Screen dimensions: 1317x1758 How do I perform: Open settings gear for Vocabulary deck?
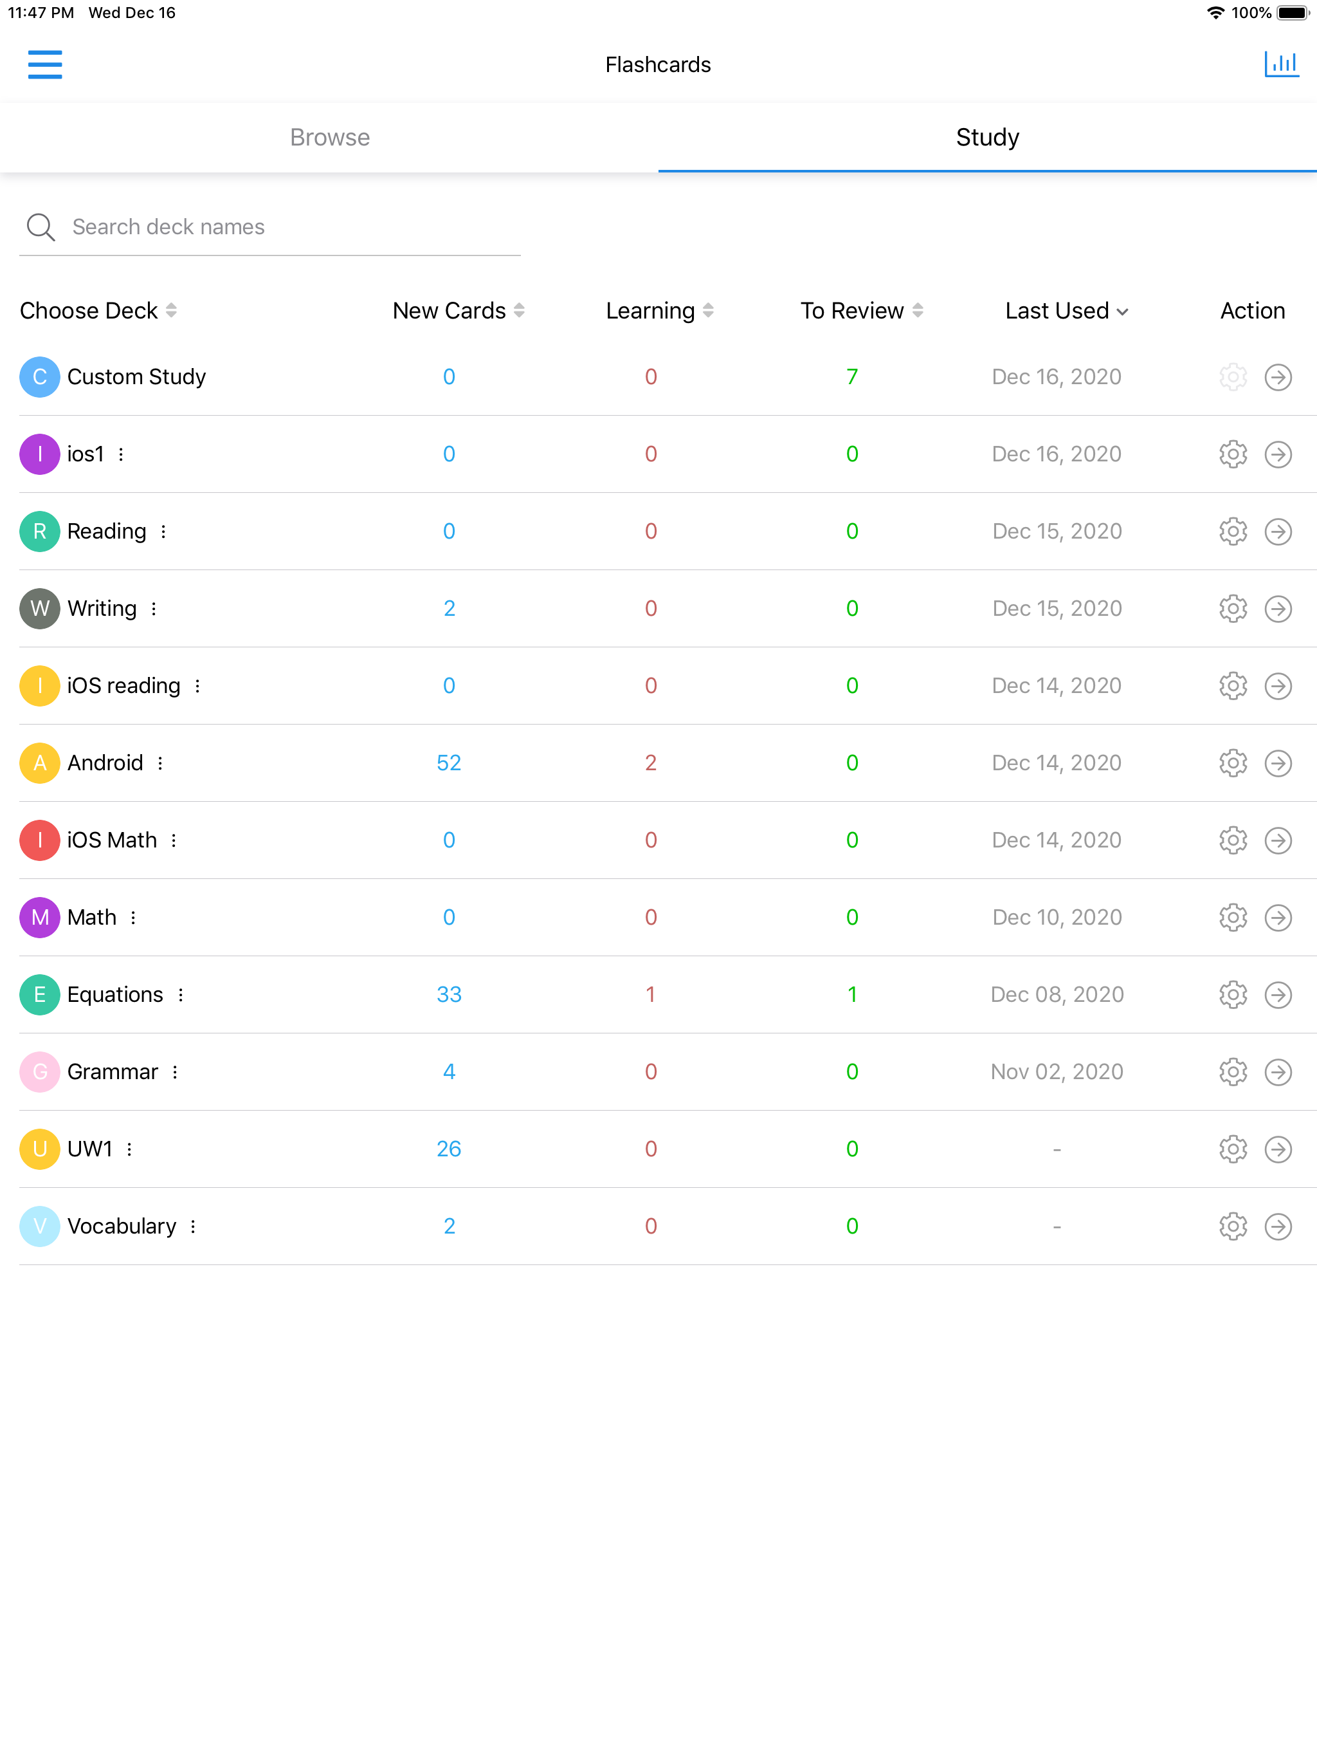[1233, 1225]
